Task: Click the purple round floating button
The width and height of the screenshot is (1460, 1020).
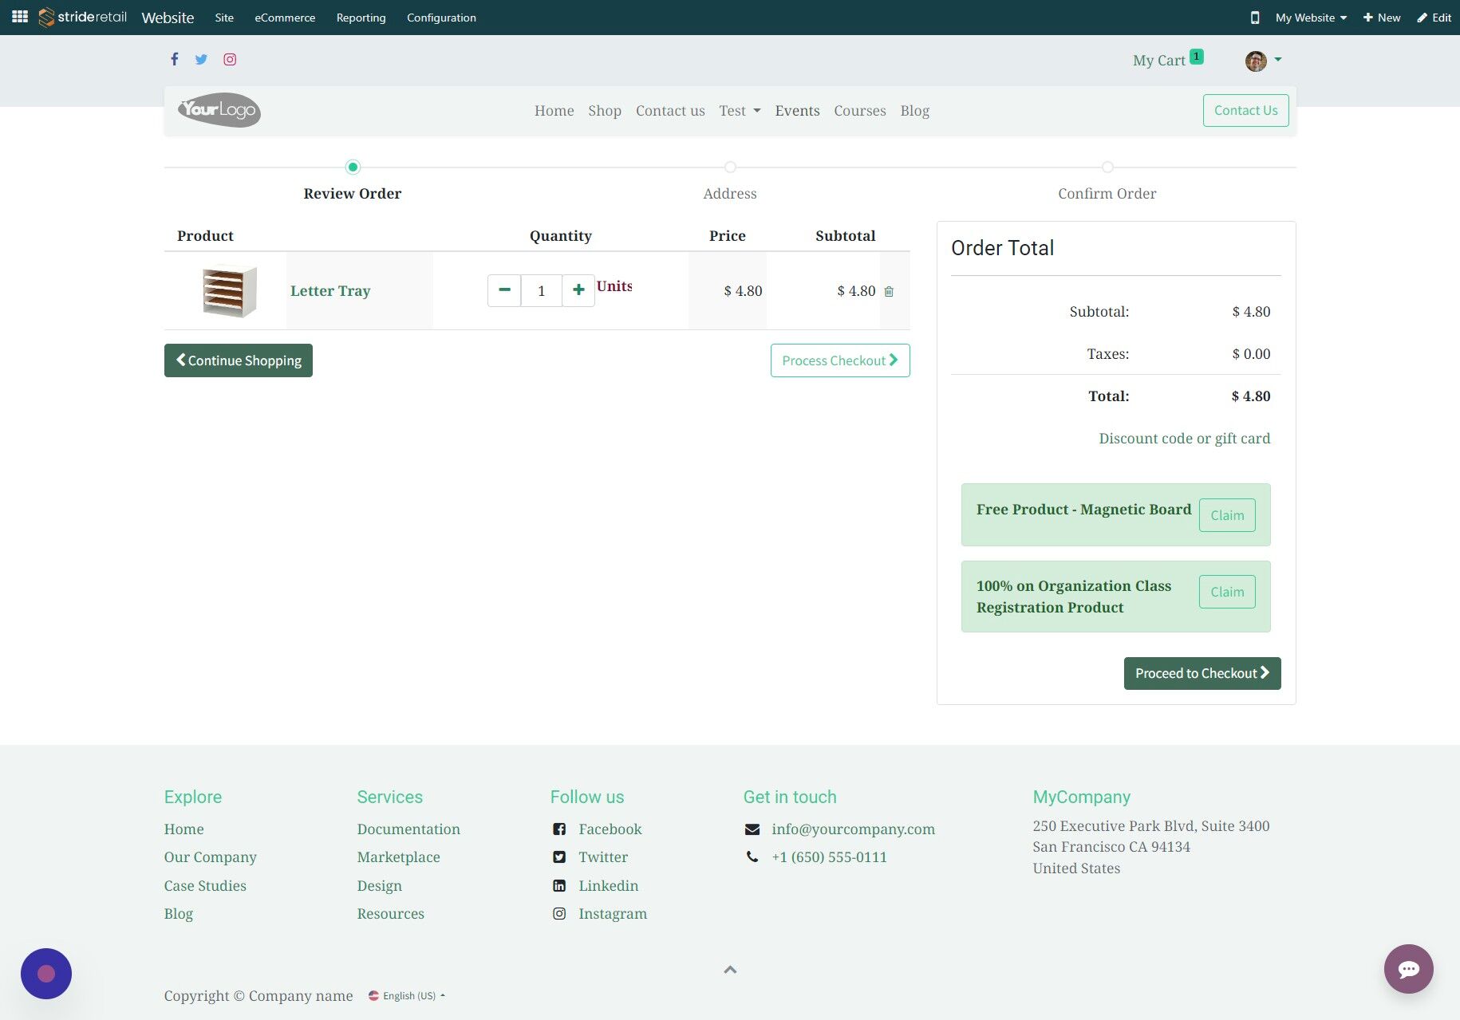Action: [x=46, y=974]
